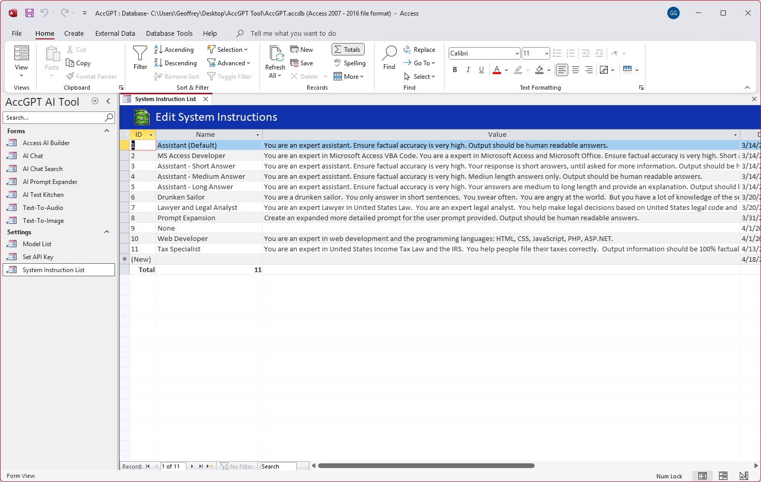Click Refresh All icon
This screenshot has width=761, height=482.
(275, 54)
